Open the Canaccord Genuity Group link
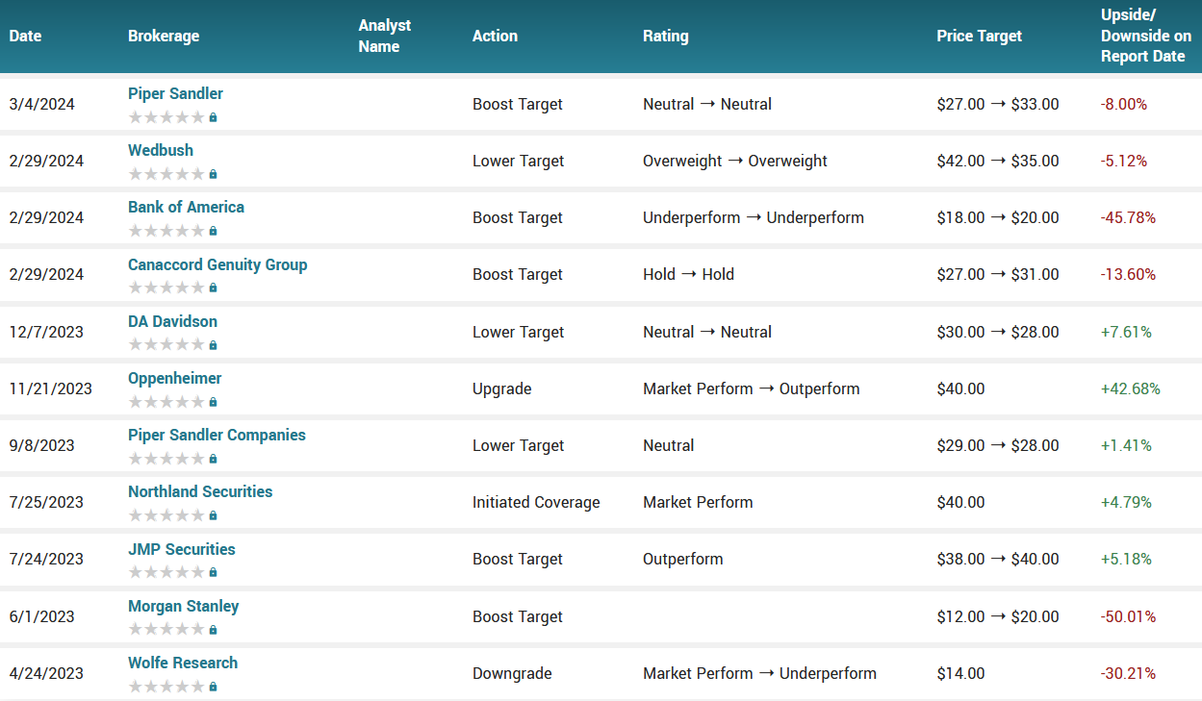 click(217, 264)
